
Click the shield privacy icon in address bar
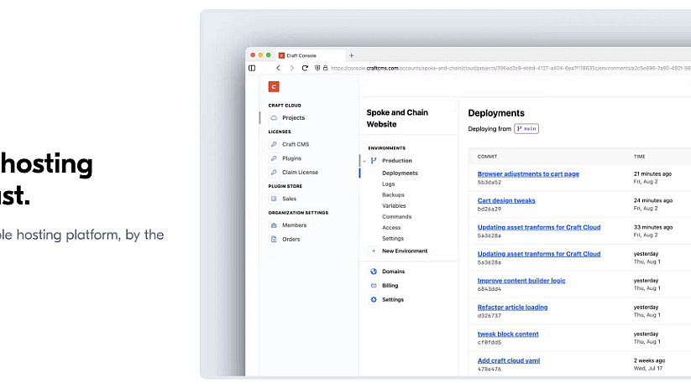point(317,68)
